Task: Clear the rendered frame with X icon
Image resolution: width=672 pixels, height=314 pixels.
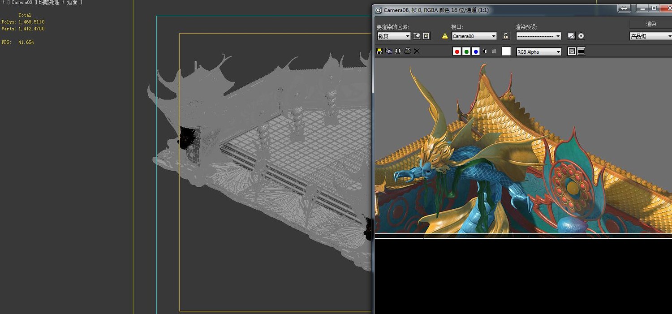Action: tap(417, 51)
